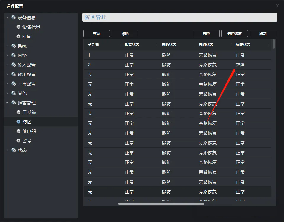Select the row with 故障 status
Viewport: 284px width, 222px height.
point(177,65)
